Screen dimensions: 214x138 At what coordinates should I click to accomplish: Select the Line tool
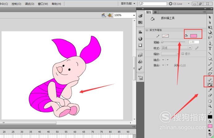[x=210, y=53]
